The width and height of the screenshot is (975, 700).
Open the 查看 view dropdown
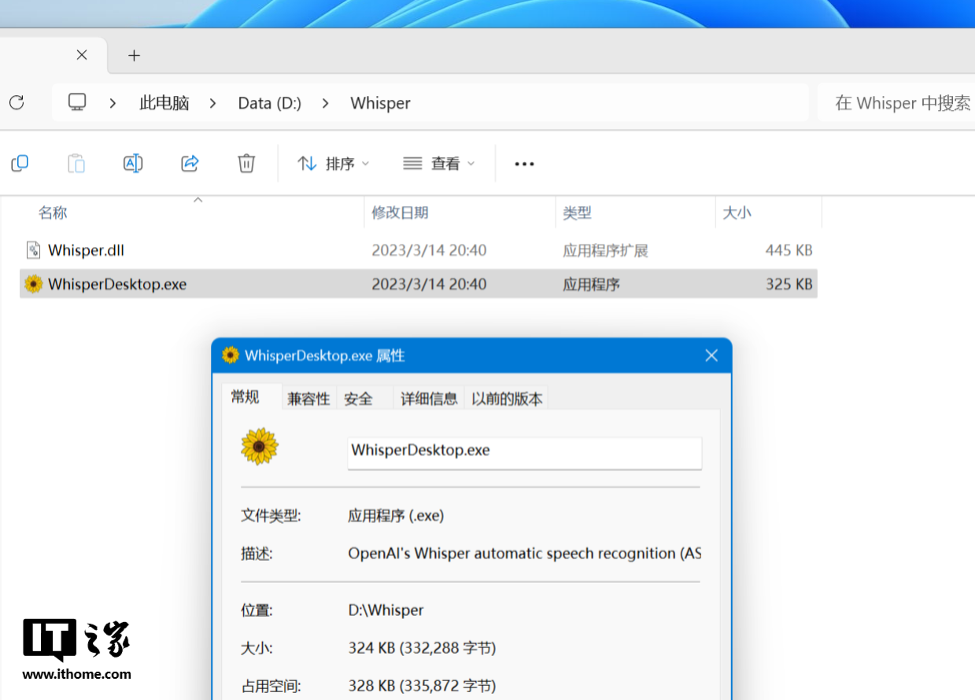439,164
